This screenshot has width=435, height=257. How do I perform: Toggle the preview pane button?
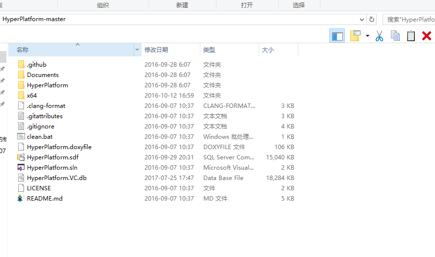point(337,36)
